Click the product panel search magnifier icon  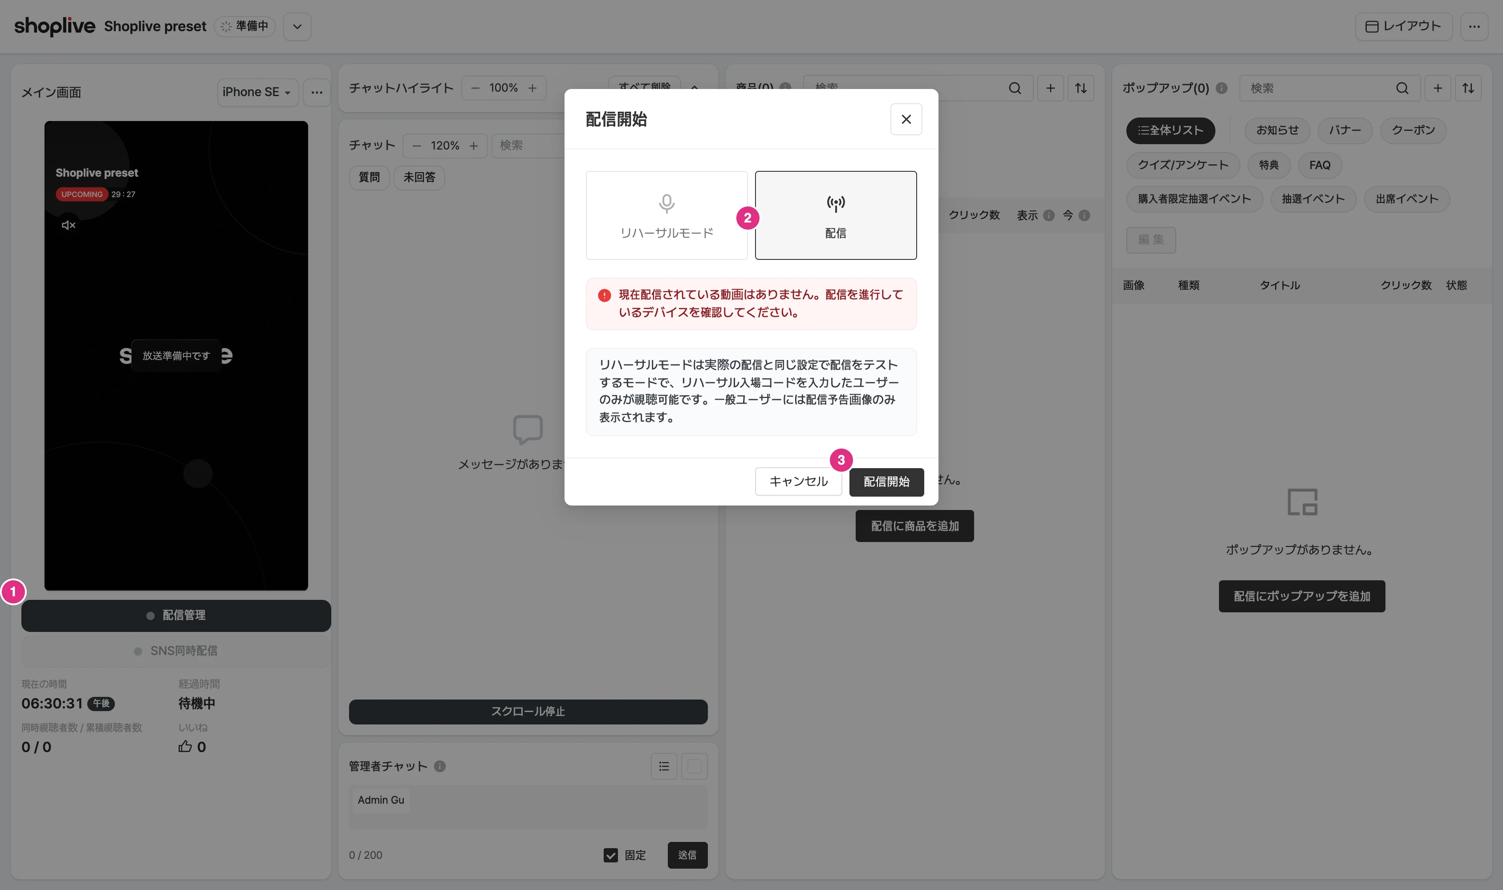click(1015, 88)
